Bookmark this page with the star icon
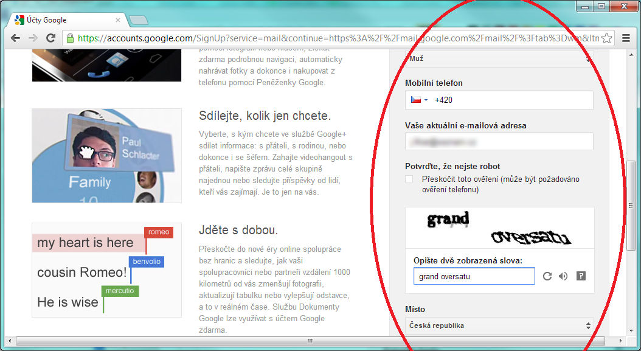The width and height of the screenshot is (641, 351). coord(607,38)
